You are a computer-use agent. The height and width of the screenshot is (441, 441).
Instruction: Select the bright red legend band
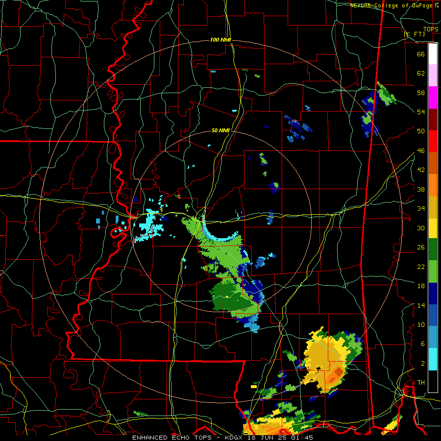(433, 141)
